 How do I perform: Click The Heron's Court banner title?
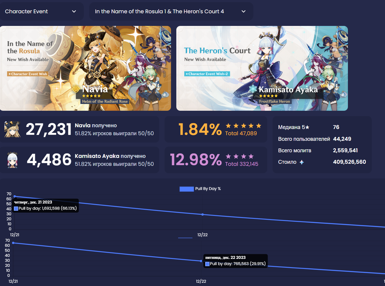[217, 51]
